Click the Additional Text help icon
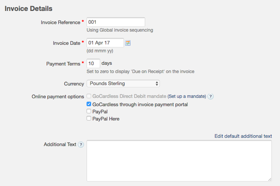This screenshot has width=280, height=186. pos(81,145)
